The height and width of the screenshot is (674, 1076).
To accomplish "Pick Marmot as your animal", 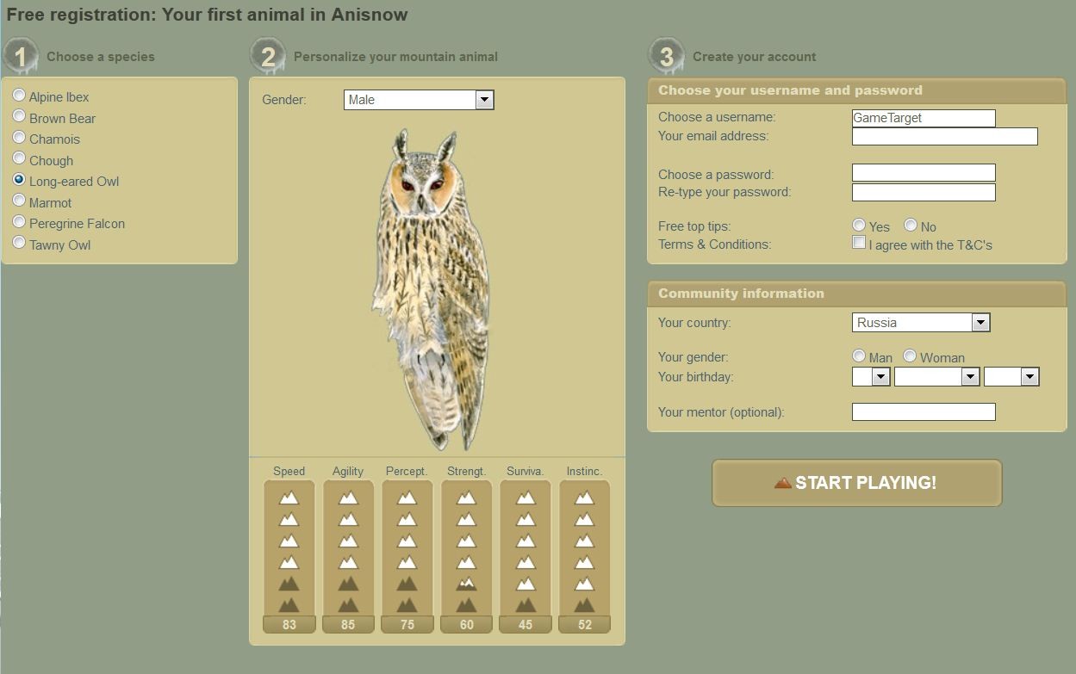I will tap(19, 201).
